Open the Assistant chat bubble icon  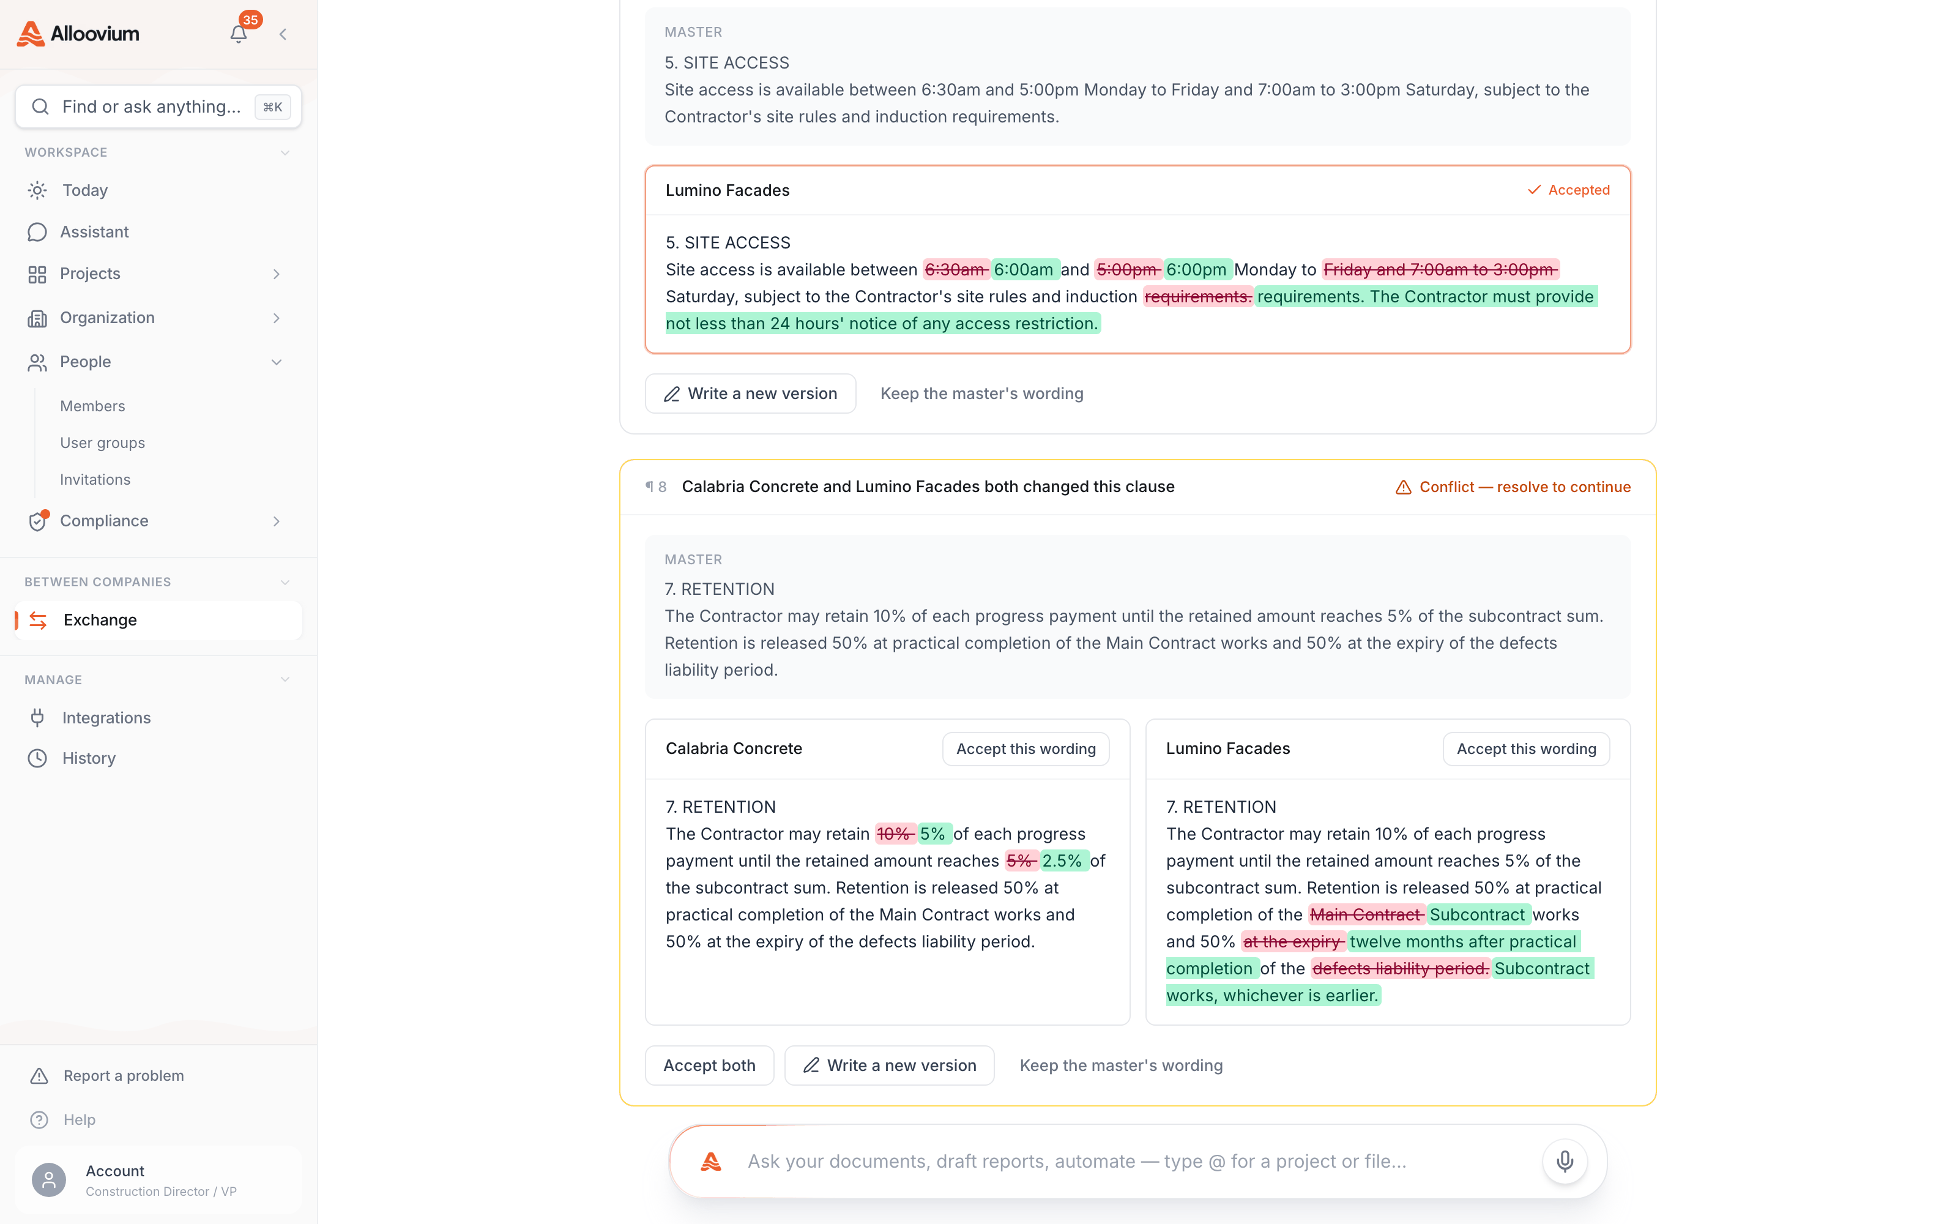pos(37,233)
